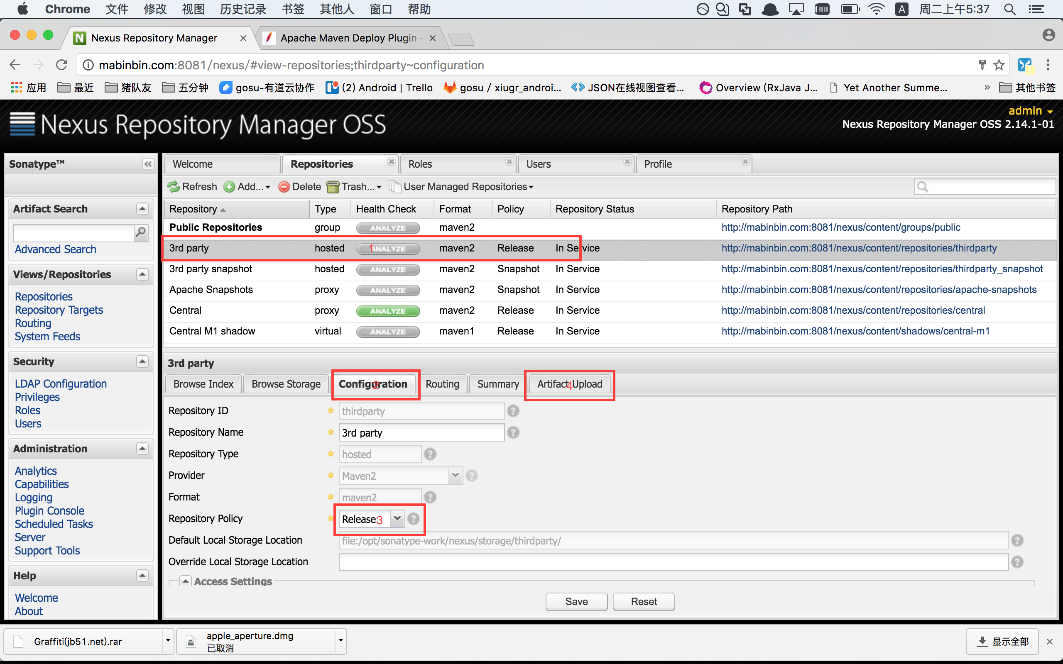The width and height of the screenshot is (1063, 664).
Task: Open the Trash... dropdown menu
Action: click(354, 187)
